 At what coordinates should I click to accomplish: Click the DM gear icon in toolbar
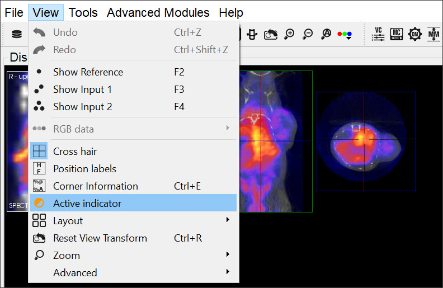[415, 34]
